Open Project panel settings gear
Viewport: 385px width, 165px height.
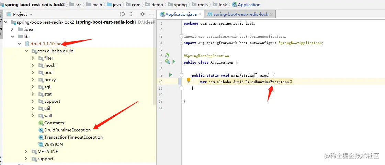[x=143, y=14]
